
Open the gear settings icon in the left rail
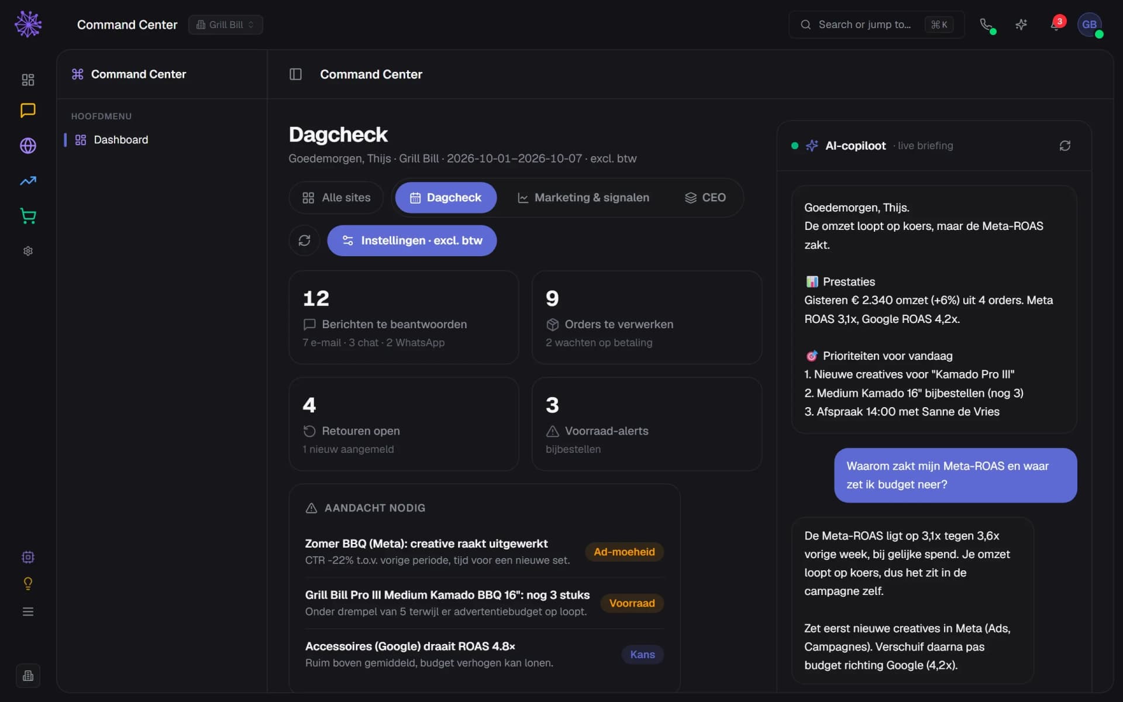(x=28, y=251)
